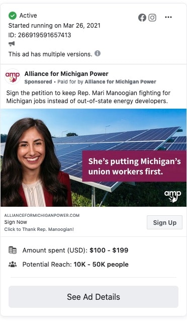Image resolution: width=187 pixels, height=333 pixels.
Task: Click the Facebook platform icon
Action: point(142,18)
